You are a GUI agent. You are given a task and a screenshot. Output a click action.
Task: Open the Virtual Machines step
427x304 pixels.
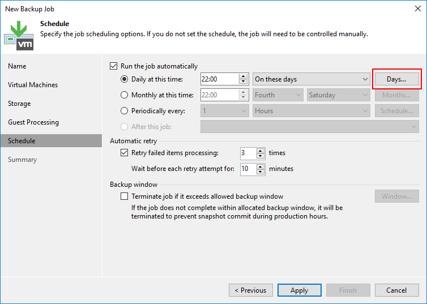click(33, 85)
